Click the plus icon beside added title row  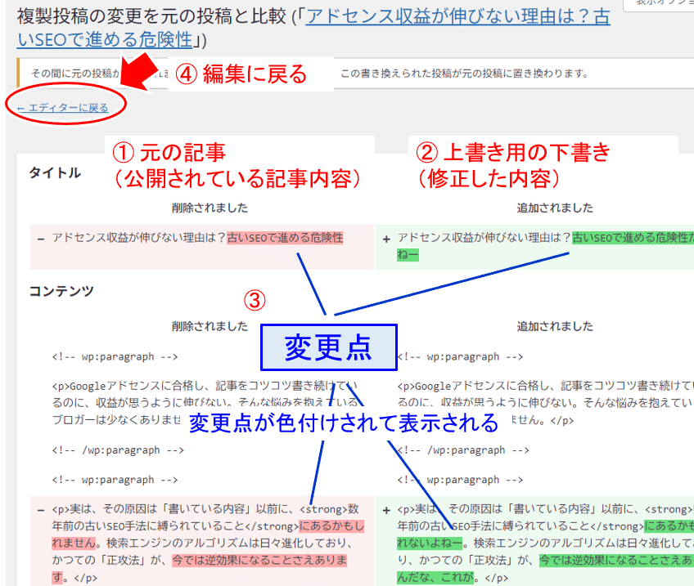click(386, 239)
